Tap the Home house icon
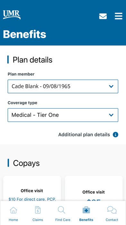The image size is (126, 225). point(14,210)
